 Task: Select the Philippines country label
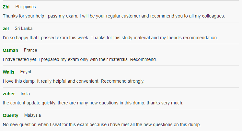pyautogui.click(x=26, y=7)
